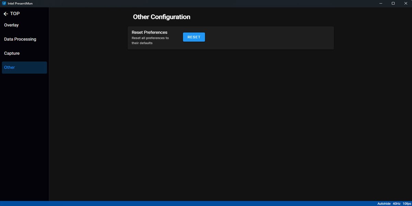The width and height of the screenshot is (412, 206).
Task: Click the Reset Preferences title text
Action: (x=149, y=32)
